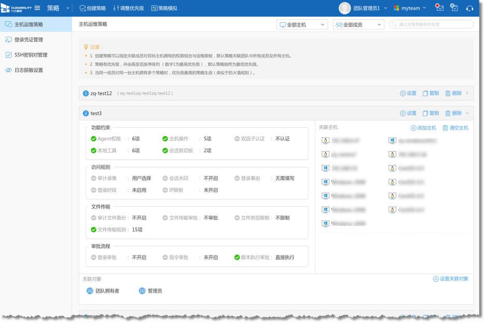
Task: Open the mail notification icon
Action: (x=439, y=7)
